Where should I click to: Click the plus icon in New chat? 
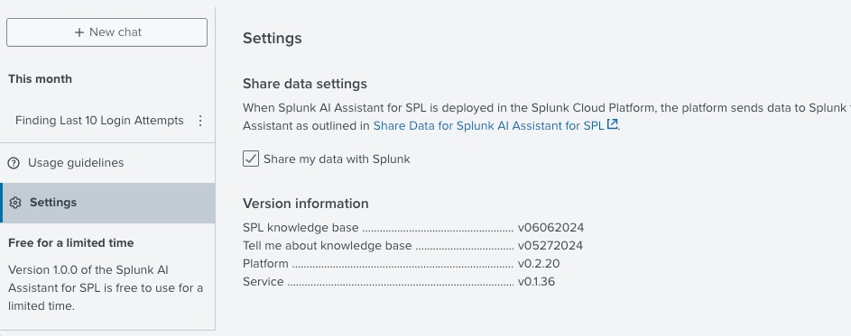tap(79, 32)
